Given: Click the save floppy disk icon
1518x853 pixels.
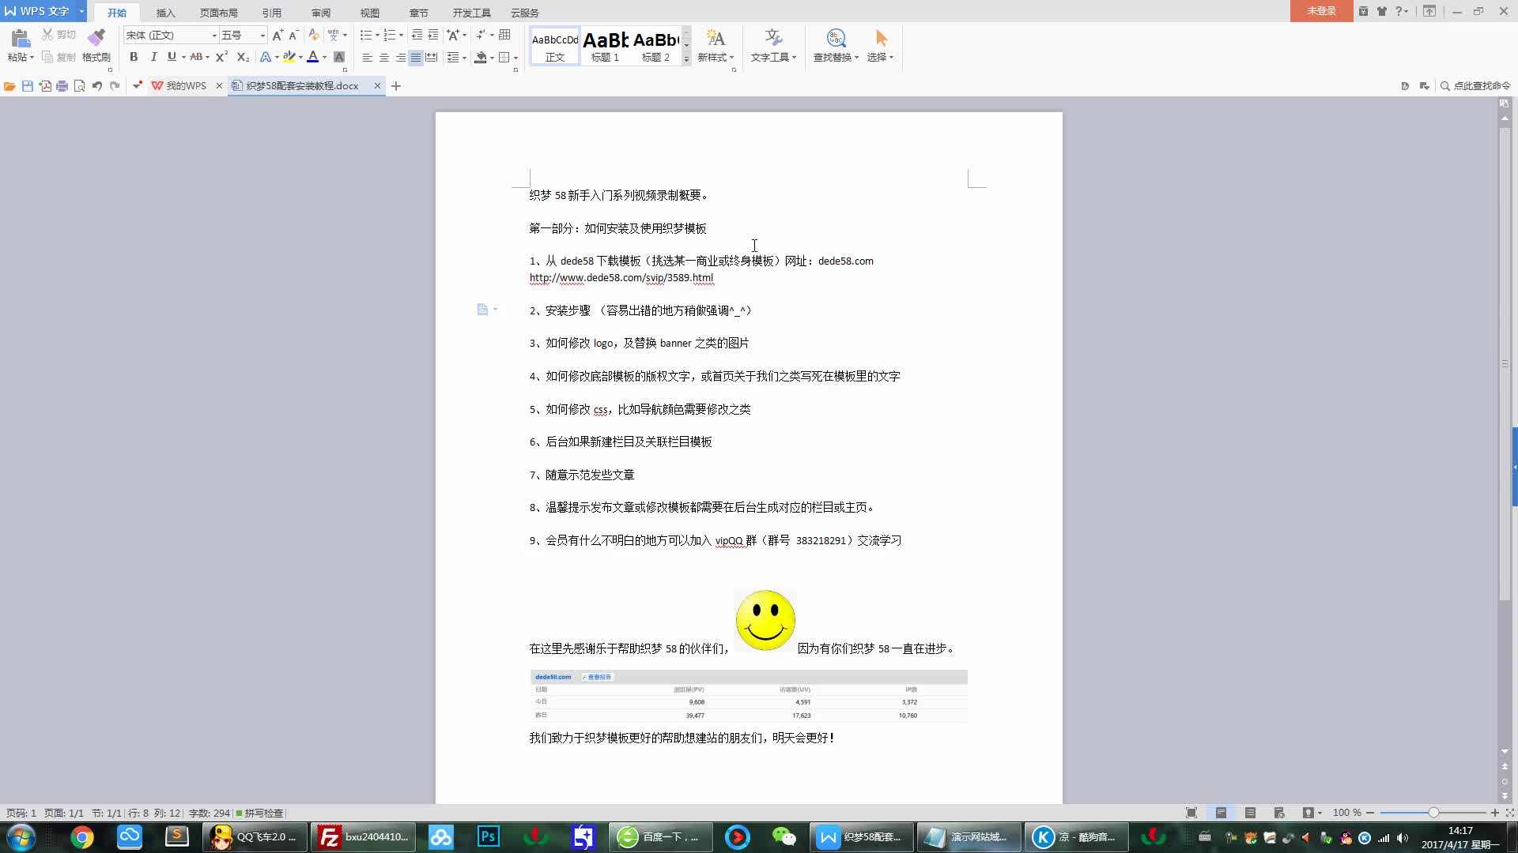Looking at the screenshot, I should (x=28, y=86).
